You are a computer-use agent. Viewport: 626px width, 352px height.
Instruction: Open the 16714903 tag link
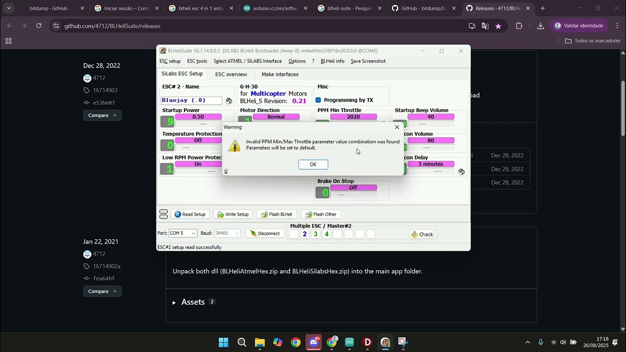[x=105, y=90]
